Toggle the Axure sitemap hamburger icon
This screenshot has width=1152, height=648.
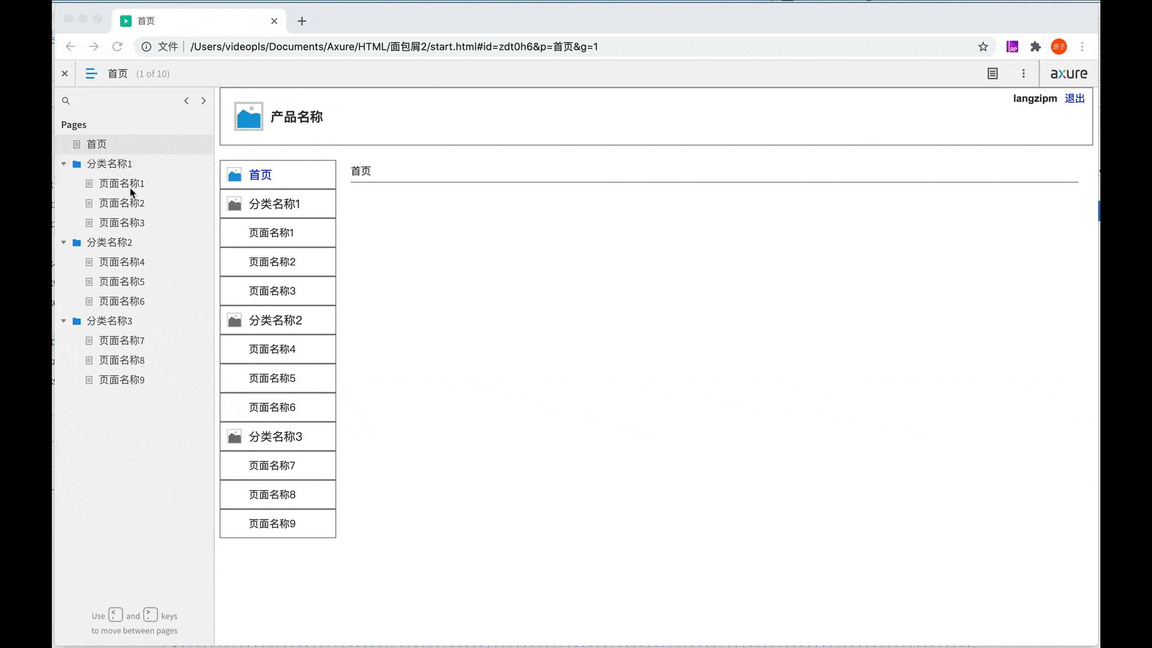click(x=91, y=74)
